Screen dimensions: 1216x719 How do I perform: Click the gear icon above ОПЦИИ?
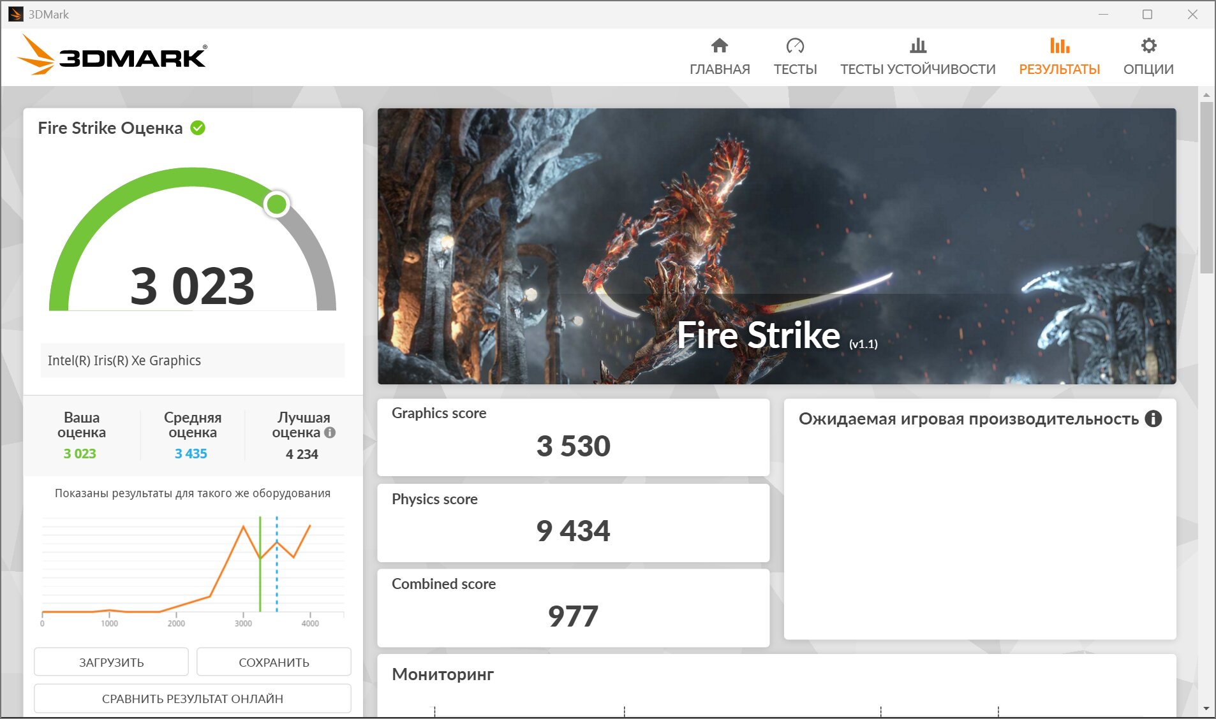(x=1148, y=46)
